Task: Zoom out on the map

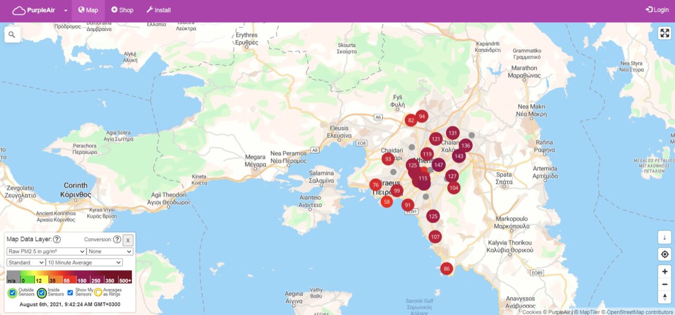Action: coord(664,284)
